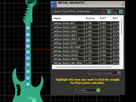The width and height of the screenshot is (136, 102).
Task: Select the White Gold:14K PdW row
Action: (x=86, y=63)
